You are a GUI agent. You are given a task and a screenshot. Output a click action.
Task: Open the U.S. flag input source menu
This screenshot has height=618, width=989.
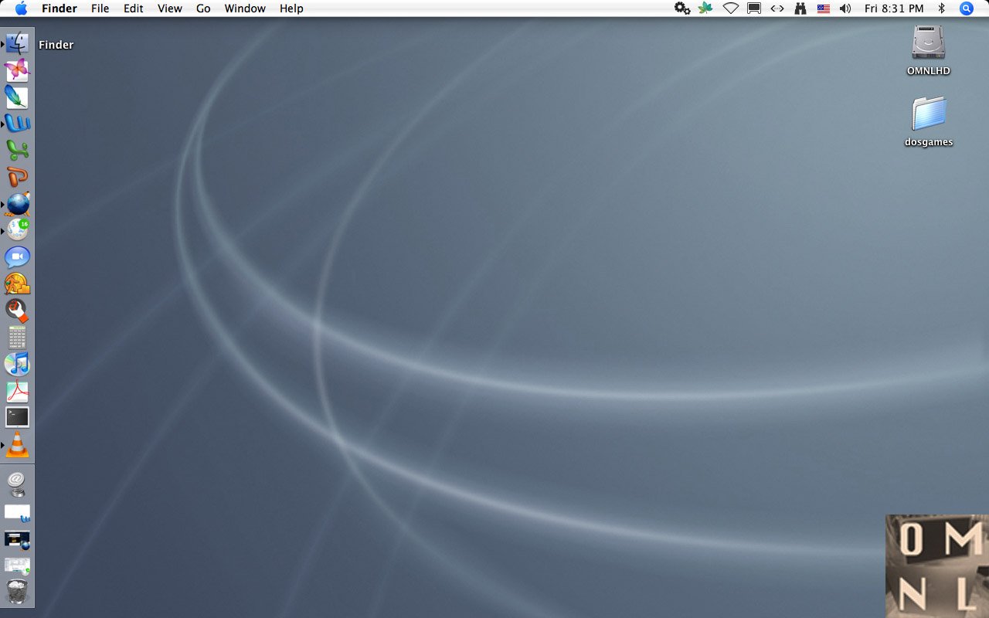pos(823,8)
